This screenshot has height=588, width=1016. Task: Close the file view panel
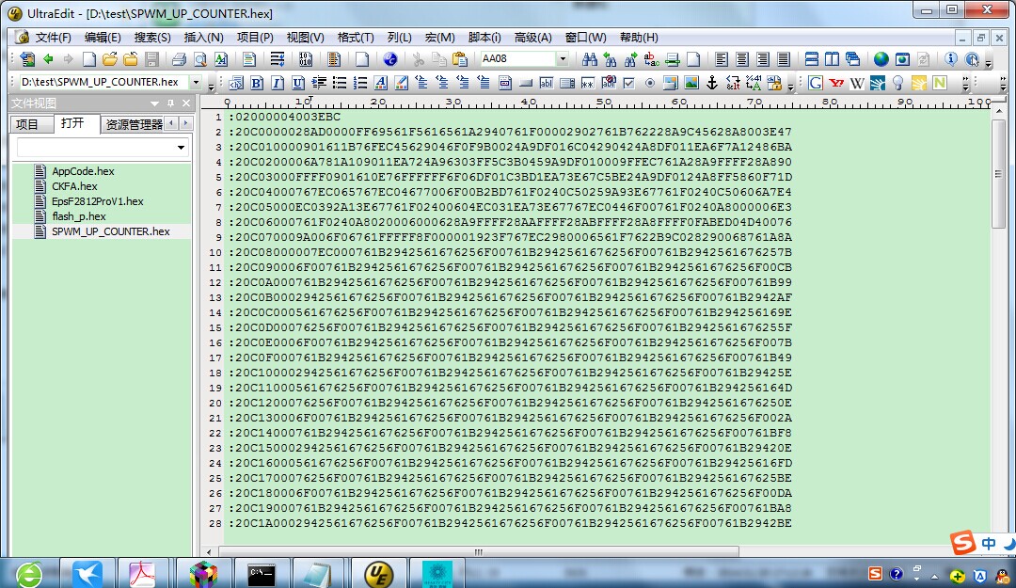[186, 103]
